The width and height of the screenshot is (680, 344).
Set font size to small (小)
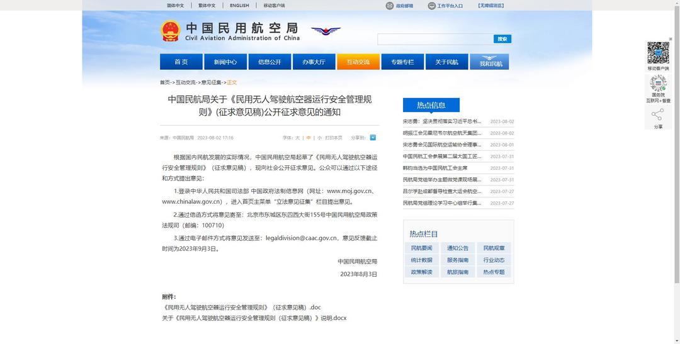click(319, 138)
